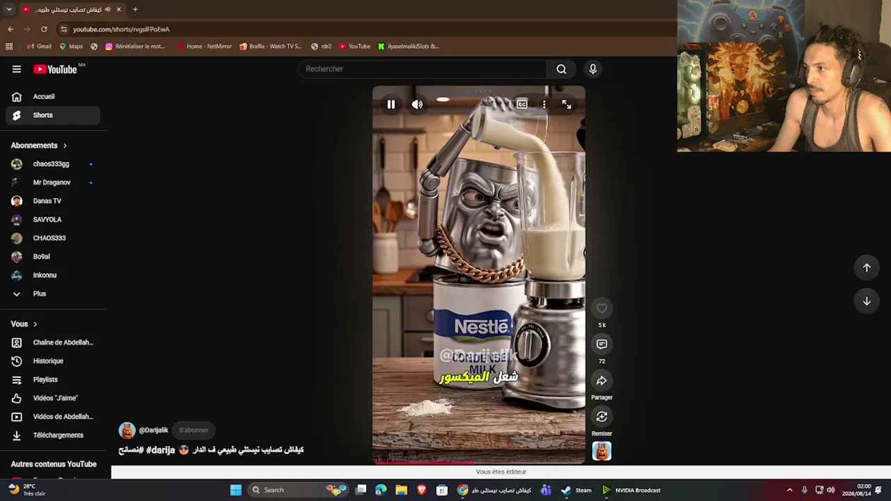
Task: Enter fullscreen for the Short
Action: [x=567, y=104]
